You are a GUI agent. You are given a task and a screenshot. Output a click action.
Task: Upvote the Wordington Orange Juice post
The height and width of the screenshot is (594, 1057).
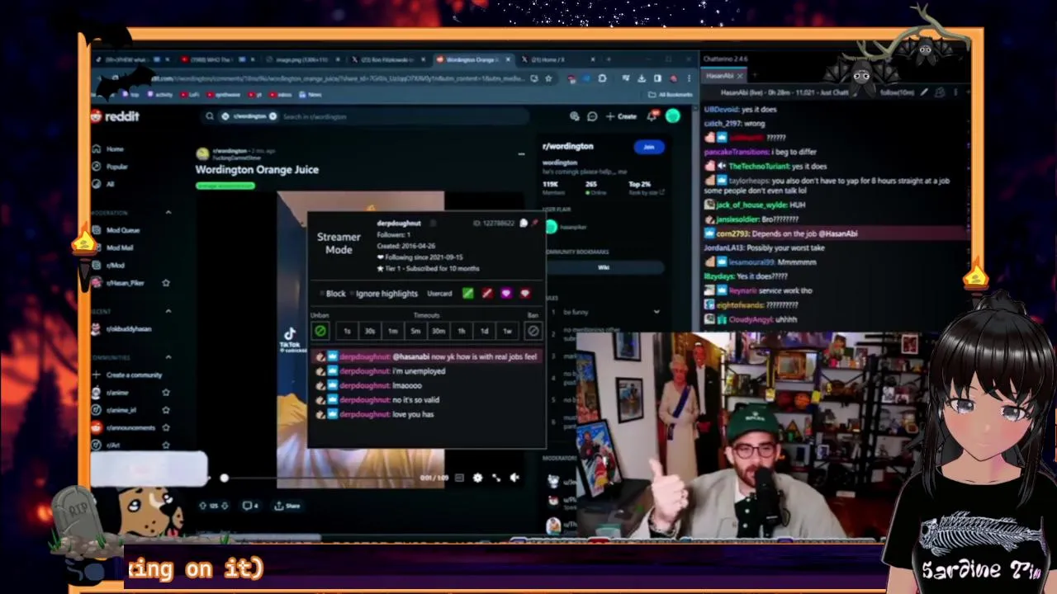point(203,506)
